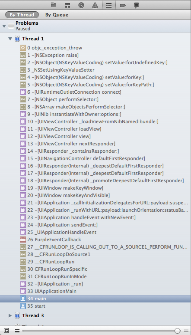Image resolution: width=191 pixels, height=335 pixels.
Task: Click the Thread 3 spool icon
Action: click(x=17, y=315)
